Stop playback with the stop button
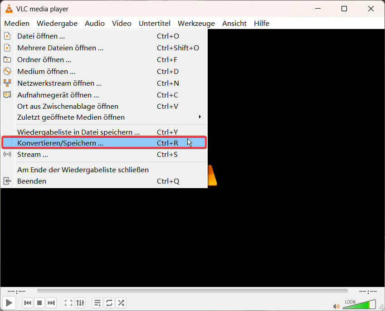The width and height of the screenshot is (385, 311). click(39, 303)
